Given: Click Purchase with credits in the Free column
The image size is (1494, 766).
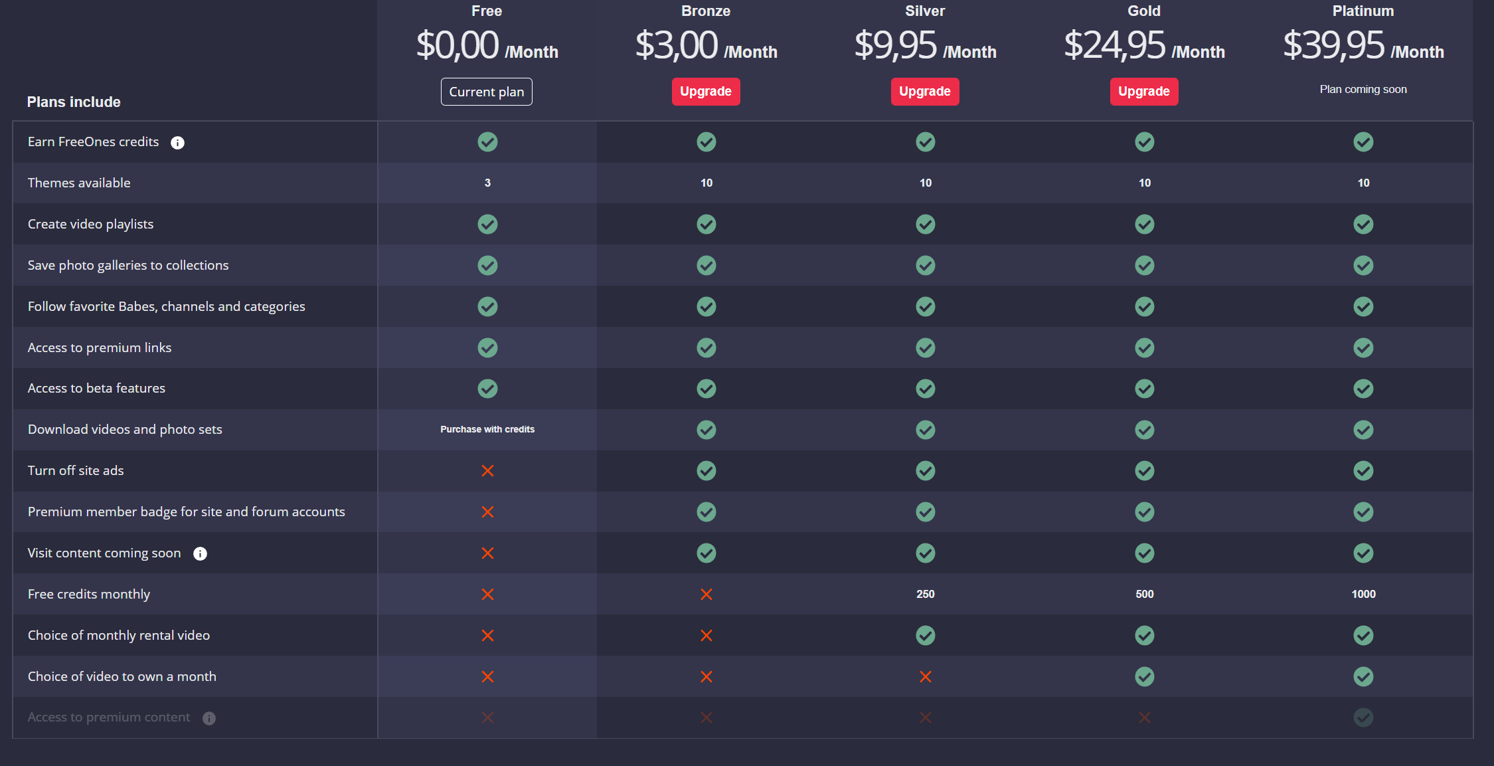Looking at the screenshot, I should (x=487, y=430).
